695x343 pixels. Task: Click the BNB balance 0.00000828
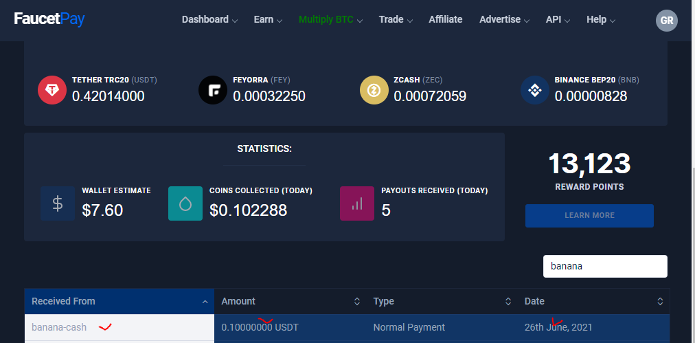(591, 96)
